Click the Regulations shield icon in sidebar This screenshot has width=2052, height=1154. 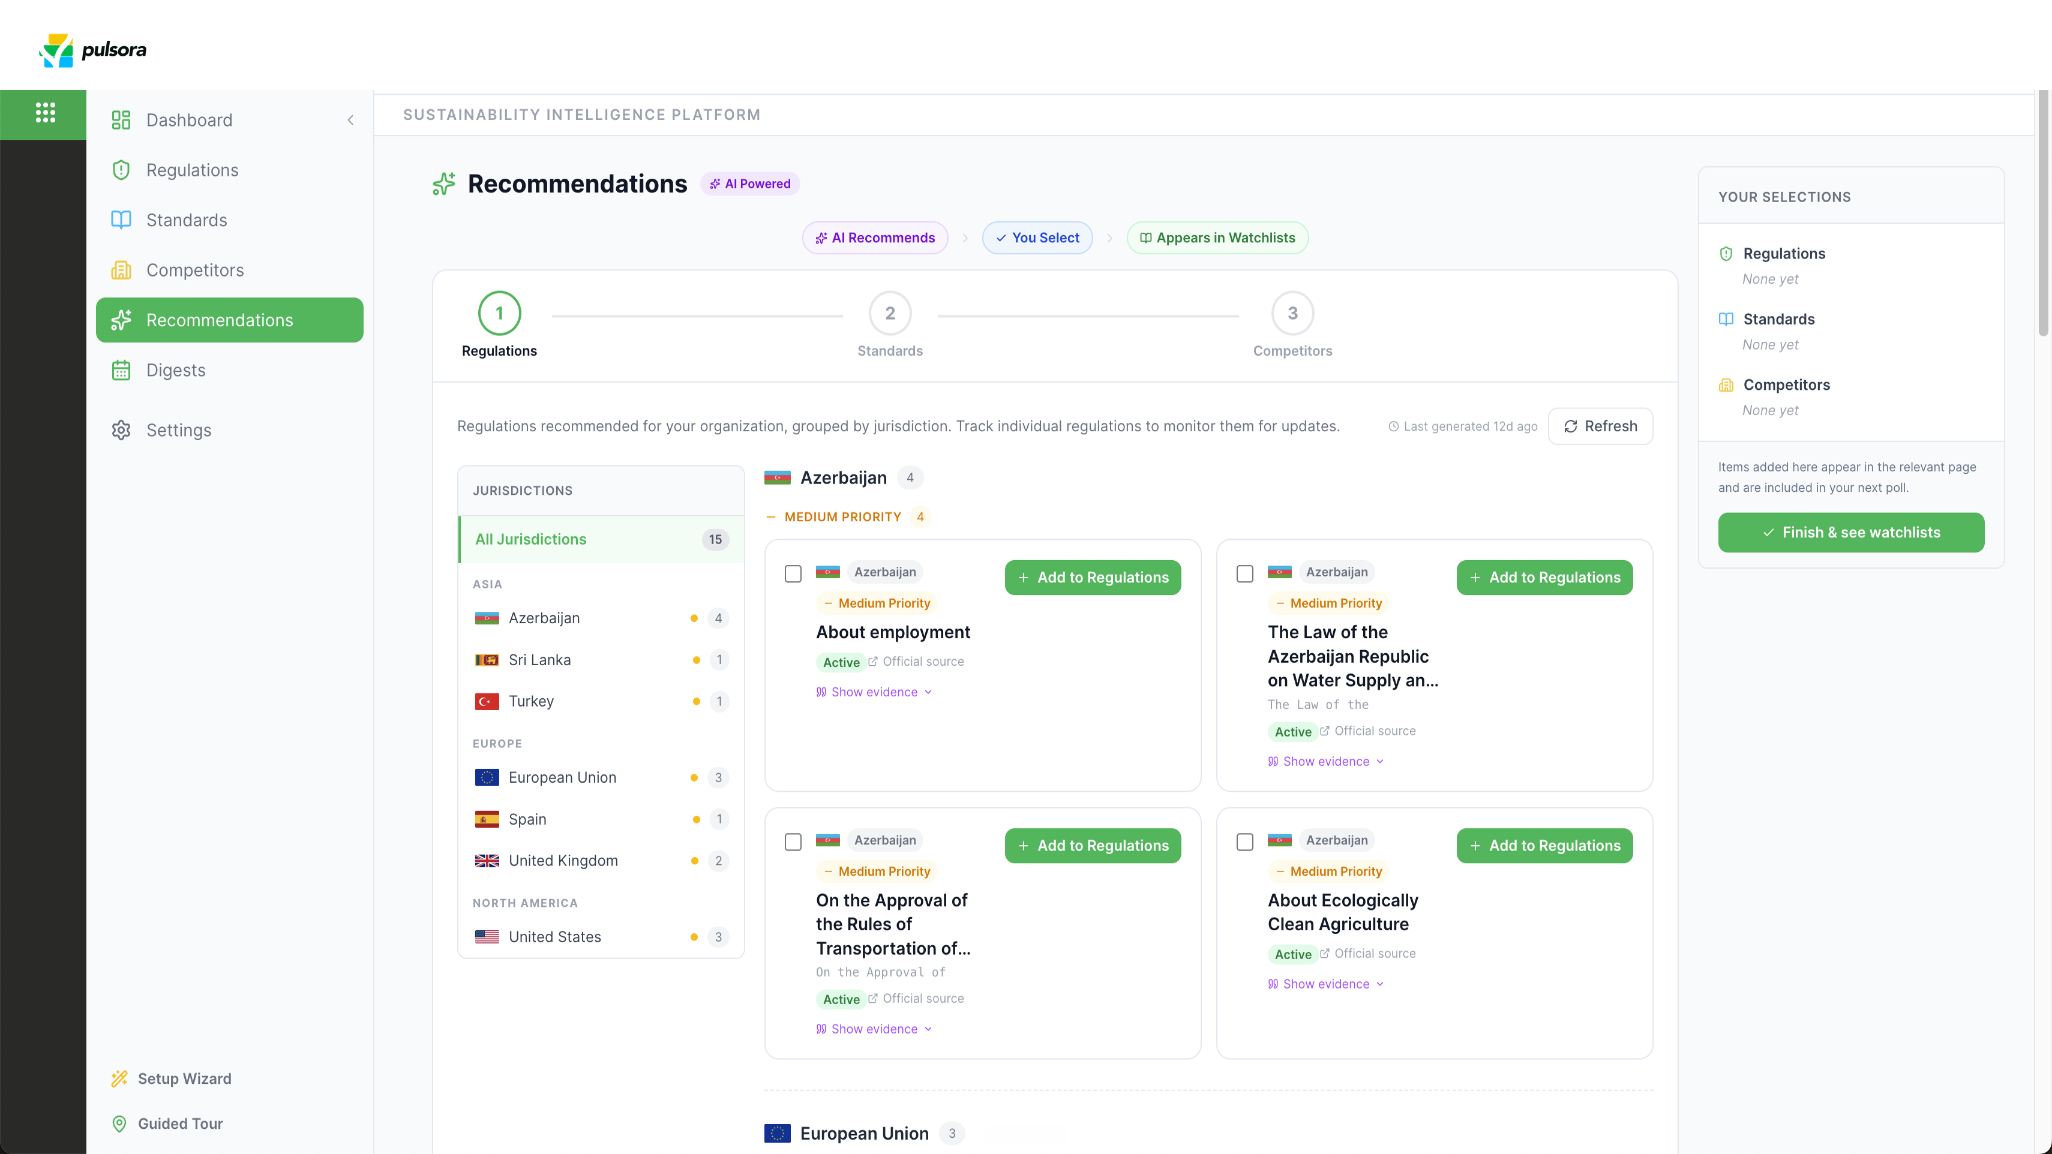tap(121, 170)
